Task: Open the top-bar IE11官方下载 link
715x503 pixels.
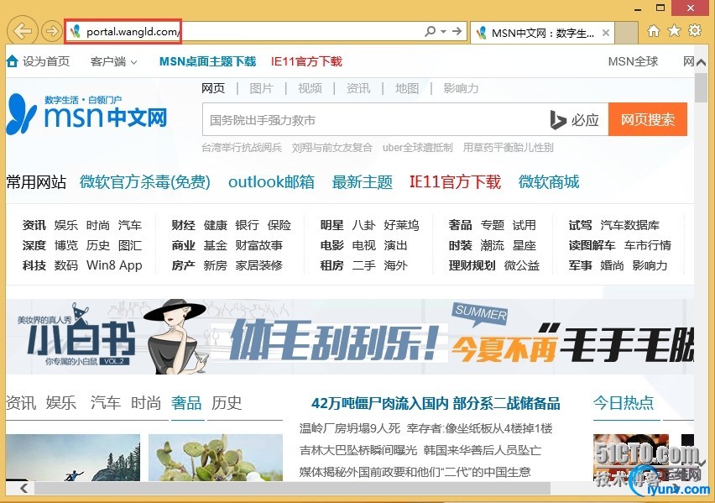Action: tap(306, 61)
